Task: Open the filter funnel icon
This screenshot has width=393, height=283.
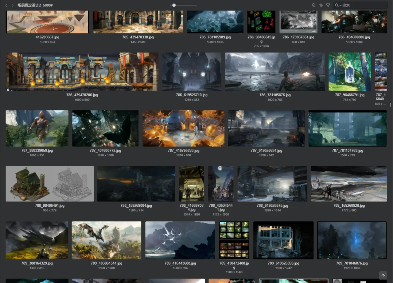Action: (328, 5)
